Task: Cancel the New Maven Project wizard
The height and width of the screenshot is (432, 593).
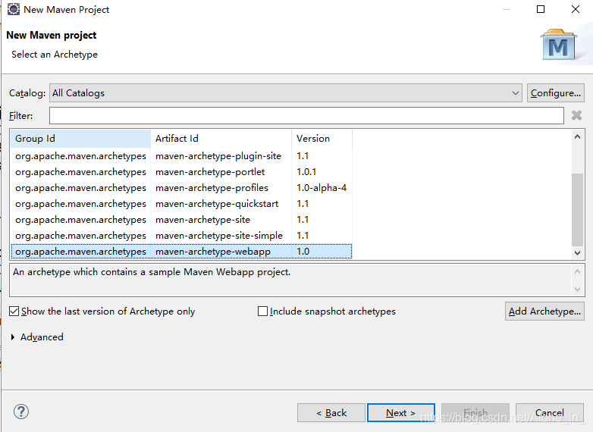Action: coord(550,413)
